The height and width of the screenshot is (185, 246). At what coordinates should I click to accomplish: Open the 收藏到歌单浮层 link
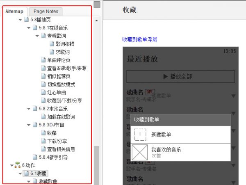(x=140, y=39)
